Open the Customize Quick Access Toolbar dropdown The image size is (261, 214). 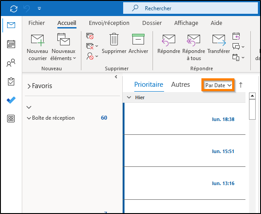coord(39,8)
